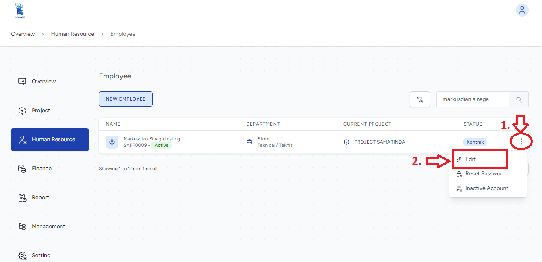Click Human Resource breadcrumb link
Screen dimensions: 542x262
coord(73,34)
